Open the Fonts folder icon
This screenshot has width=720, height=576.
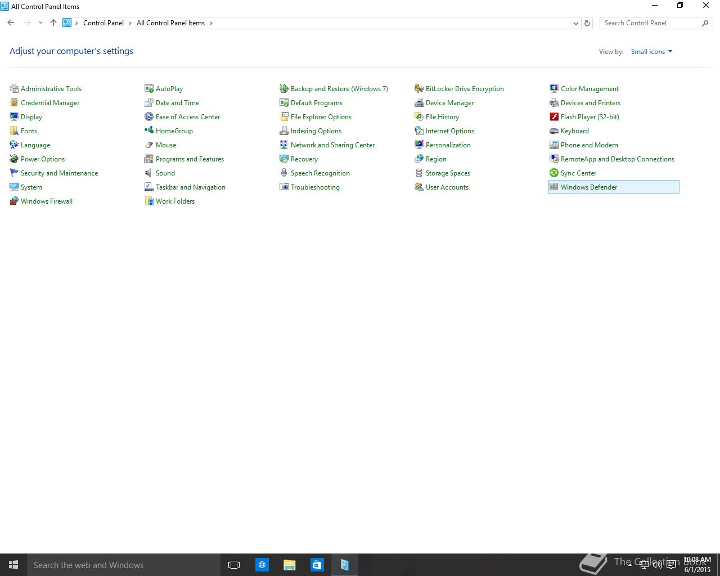click(x=14, y=130)
